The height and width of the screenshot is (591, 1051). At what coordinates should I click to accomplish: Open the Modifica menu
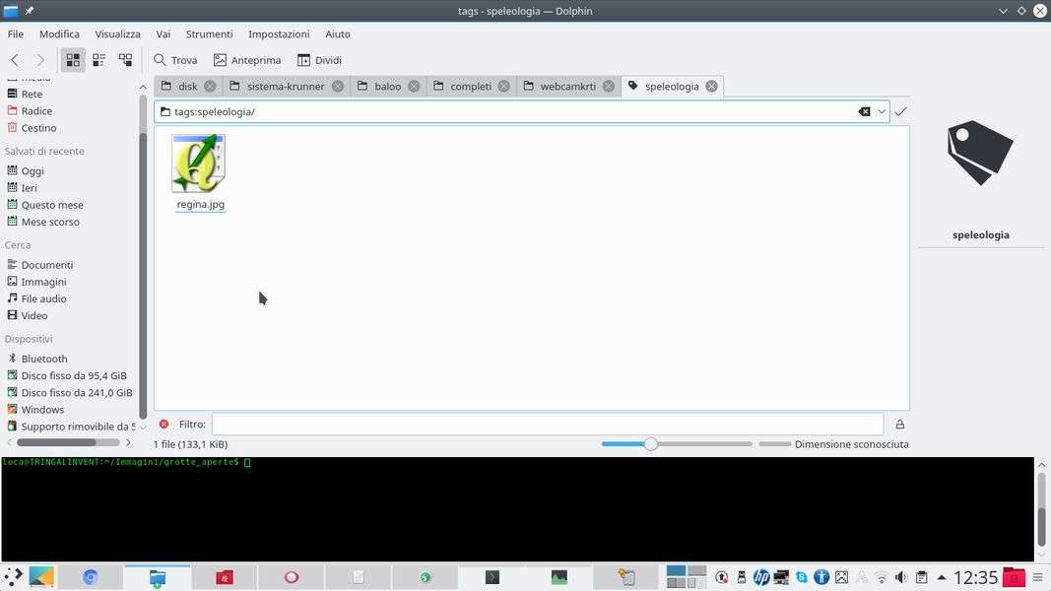[59, 34]
